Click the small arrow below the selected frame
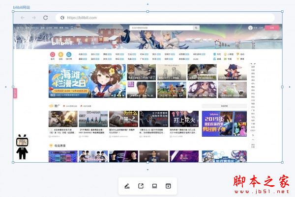 147,170
